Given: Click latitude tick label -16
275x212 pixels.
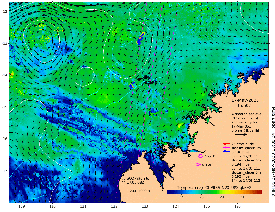Looking at the screenshot, I should (5, 139).
